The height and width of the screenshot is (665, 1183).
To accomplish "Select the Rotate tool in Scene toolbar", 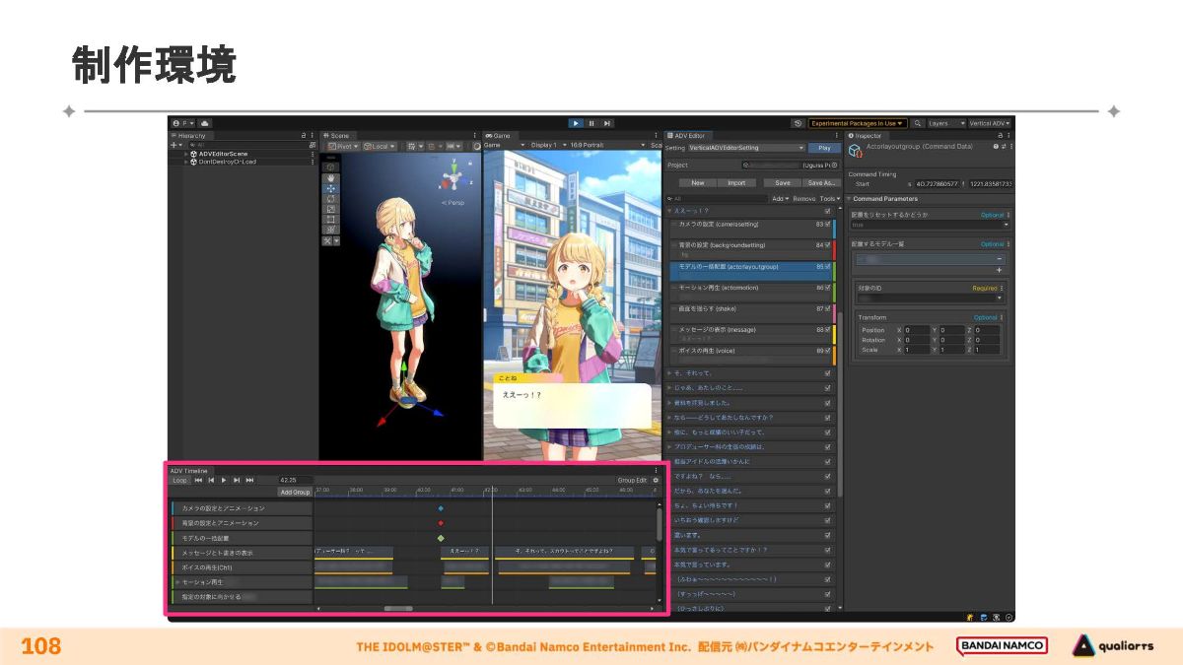I will coord(330,198).
